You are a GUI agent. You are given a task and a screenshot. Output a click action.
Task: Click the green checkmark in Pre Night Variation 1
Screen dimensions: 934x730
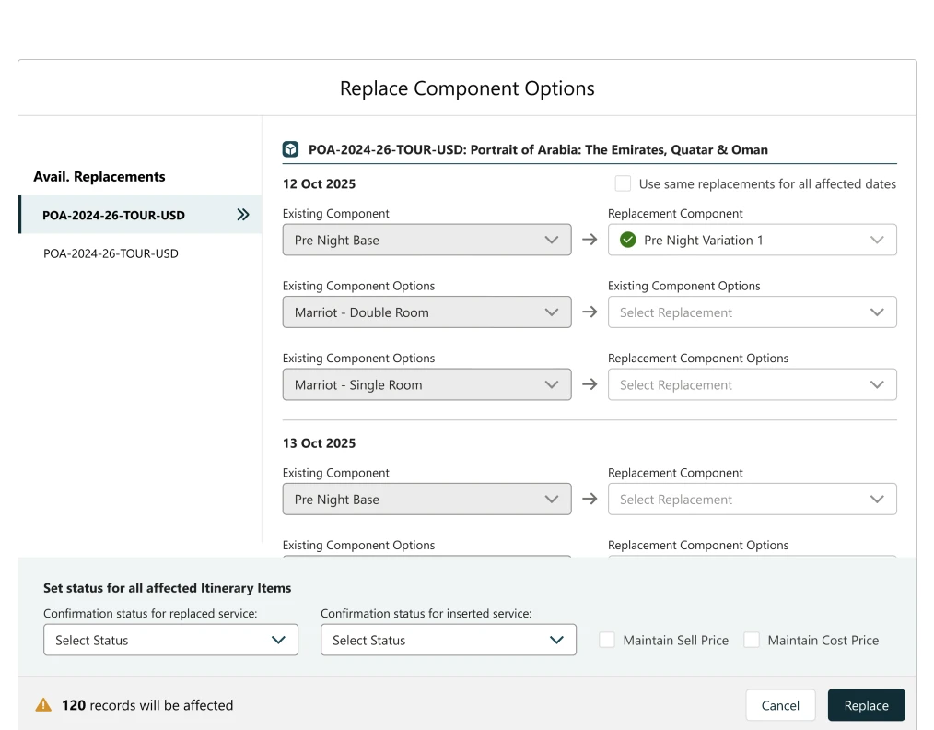click(628, 240)
